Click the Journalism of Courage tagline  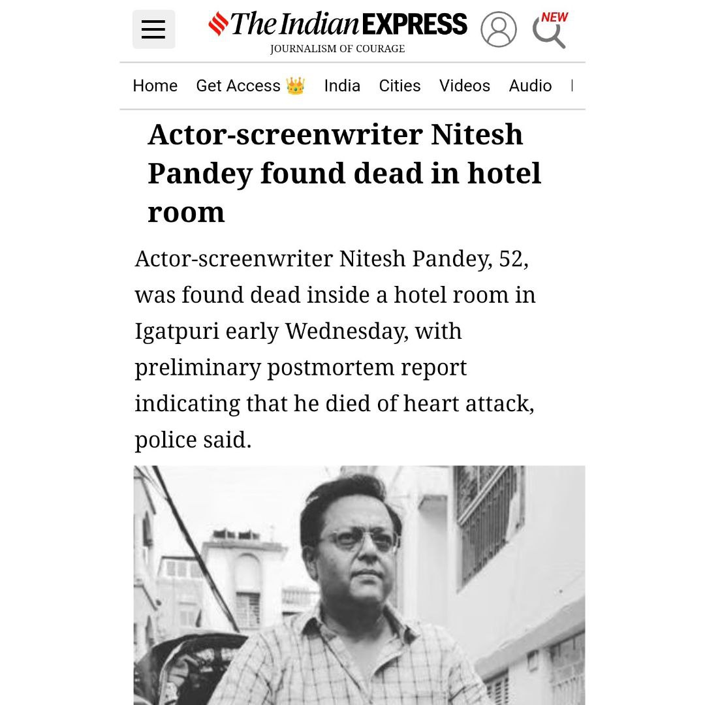pyautogui.click(x=337, y=49)
